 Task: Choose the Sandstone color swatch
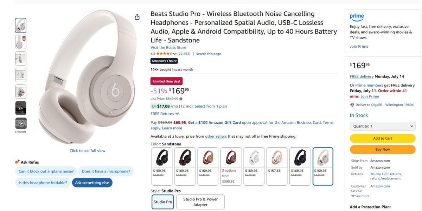pyautogui.click(x=322, y=166)
